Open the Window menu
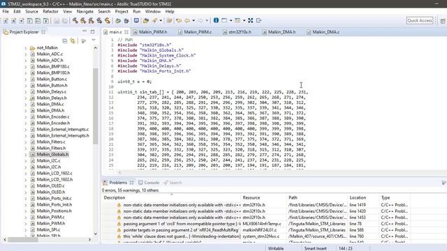Screen dimensions: 447x251 pos(153,11)
